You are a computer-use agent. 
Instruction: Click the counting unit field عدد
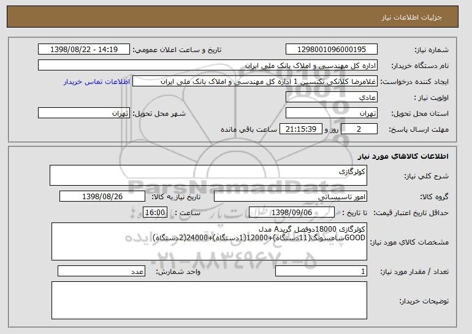pos(101,271)
